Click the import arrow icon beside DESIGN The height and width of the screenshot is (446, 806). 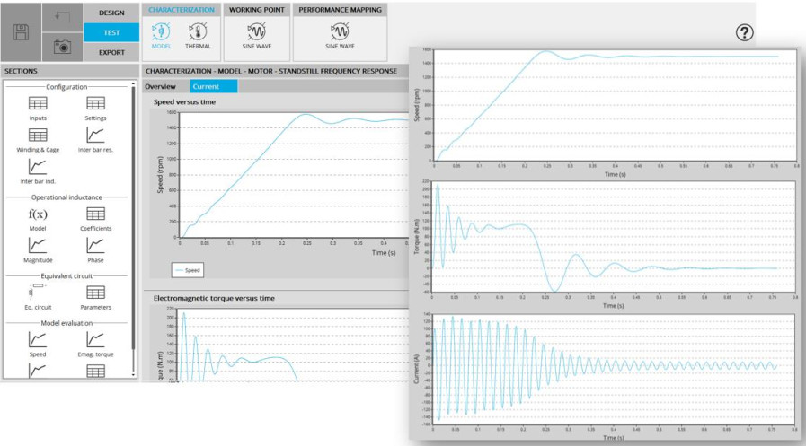pyautogui.click(x=61, y=15)
